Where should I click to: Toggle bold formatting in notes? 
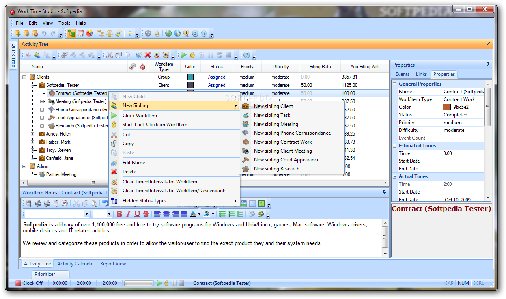[119, 214]
